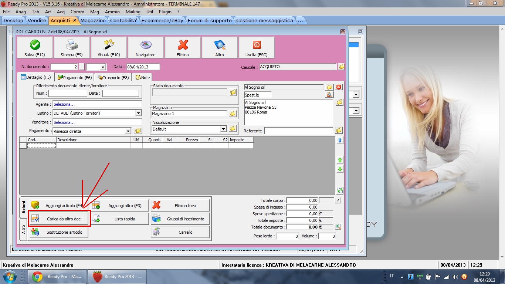Close the Acquisti tab with X
The height and width of the screenshot is (284, 505).
click(74, 20)
